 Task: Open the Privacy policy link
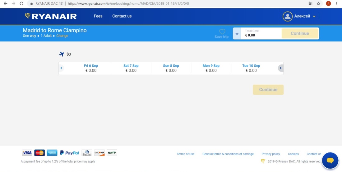[271, 154]
